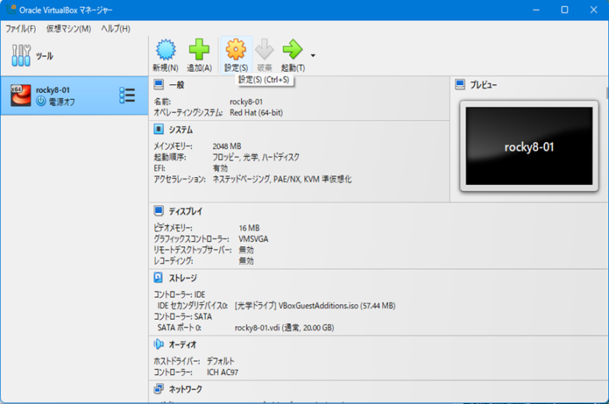
Task: Click the コントローラー: SATA line
Action: (183, 317)
